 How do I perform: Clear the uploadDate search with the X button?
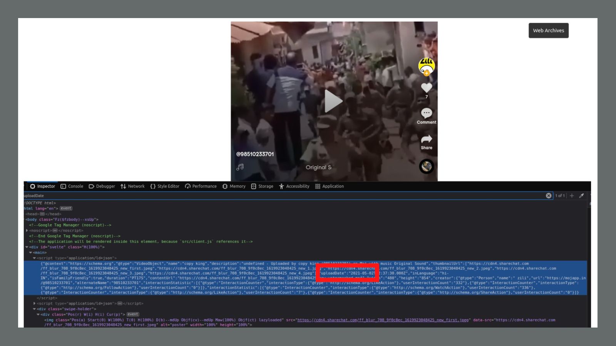coord(549,196)
